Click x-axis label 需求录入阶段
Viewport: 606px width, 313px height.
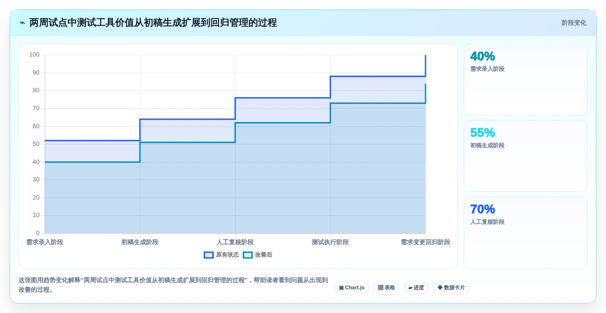coord(45,242)
